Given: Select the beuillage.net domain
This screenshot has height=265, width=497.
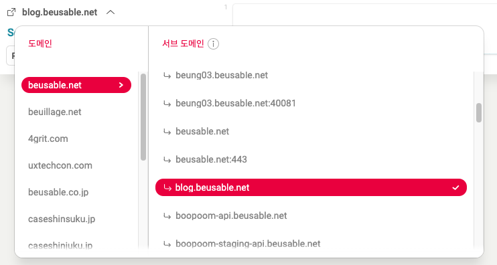Looking at the screenshot, I should [x=55, y=112].
